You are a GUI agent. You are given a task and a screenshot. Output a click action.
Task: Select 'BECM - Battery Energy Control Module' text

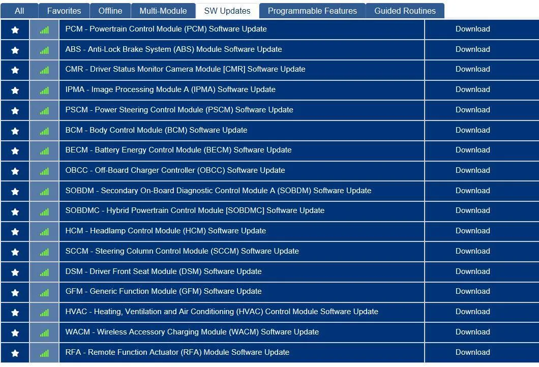pos(178,150)
